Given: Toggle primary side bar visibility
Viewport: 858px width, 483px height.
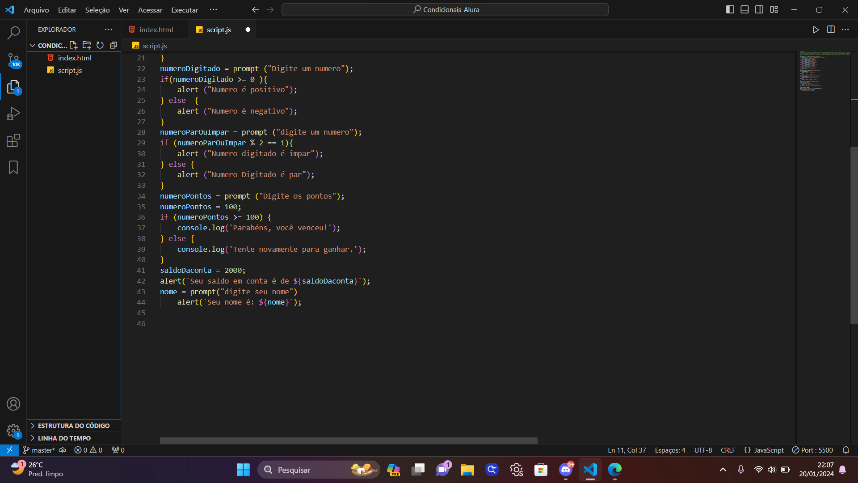Looking at the screenshot, I should [x=730, y=9].
